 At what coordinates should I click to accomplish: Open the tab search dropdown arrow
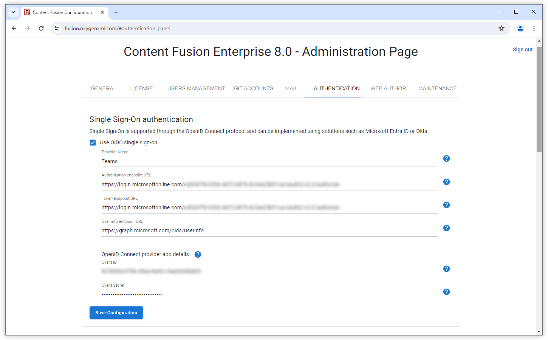(13, 12)
